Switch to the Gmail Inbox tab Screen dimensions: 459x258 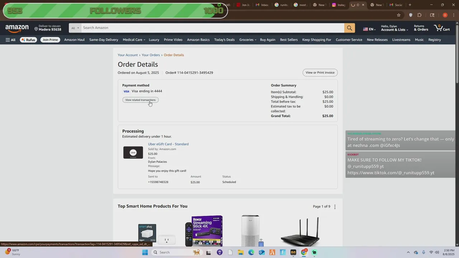262,5
